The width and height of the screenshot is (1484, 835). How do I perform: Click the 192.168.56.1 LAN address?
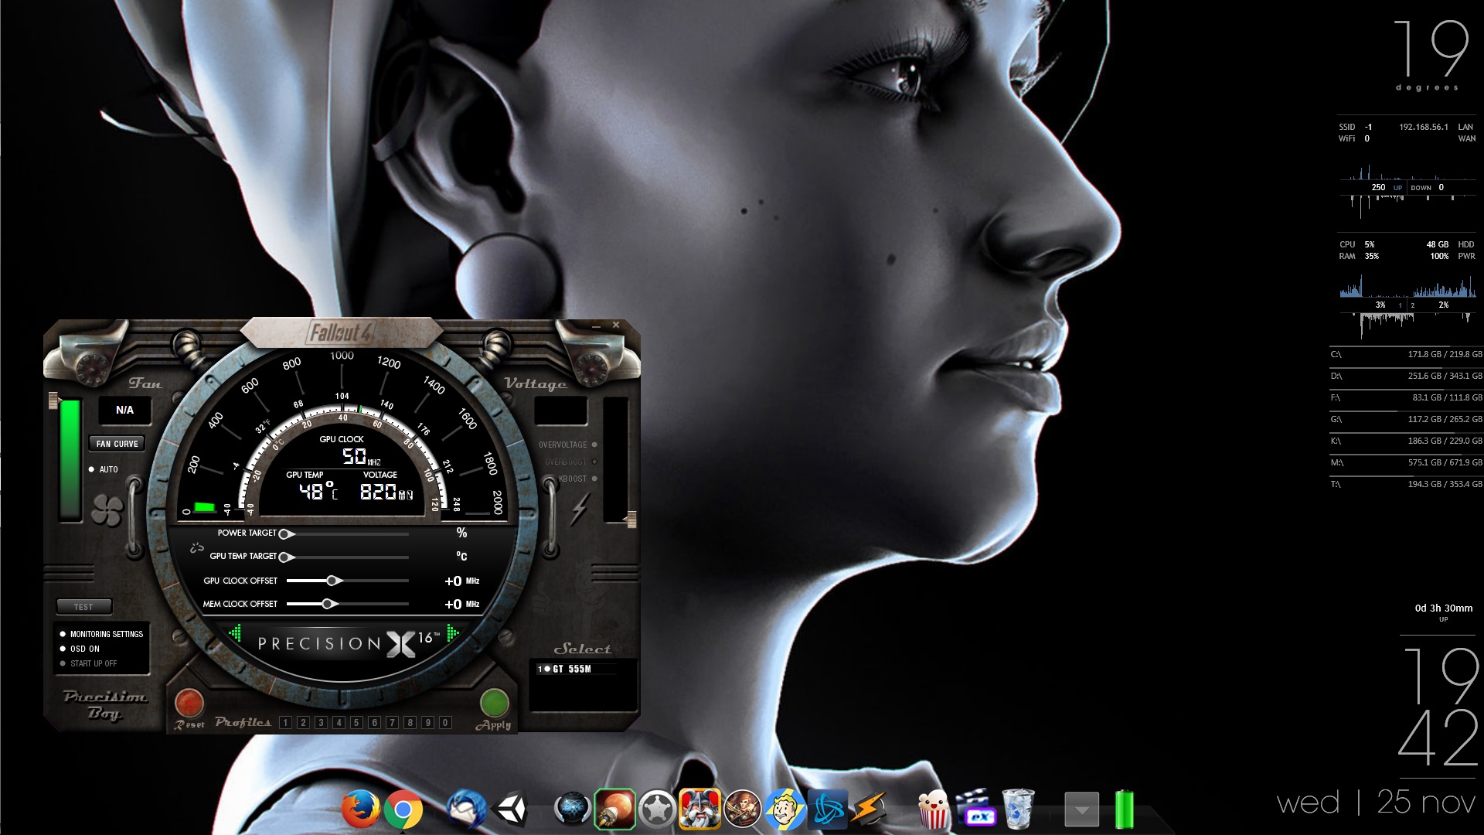pyautogui.click(x=1424, y=127)
